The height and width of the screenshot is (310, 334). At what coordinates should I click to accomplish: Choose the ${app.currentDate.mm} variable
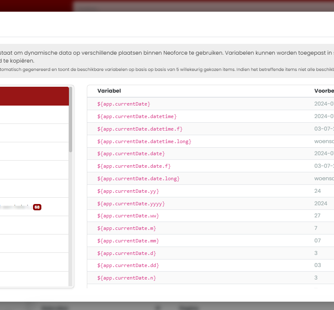pyautogui.click(x=128, y=241)
